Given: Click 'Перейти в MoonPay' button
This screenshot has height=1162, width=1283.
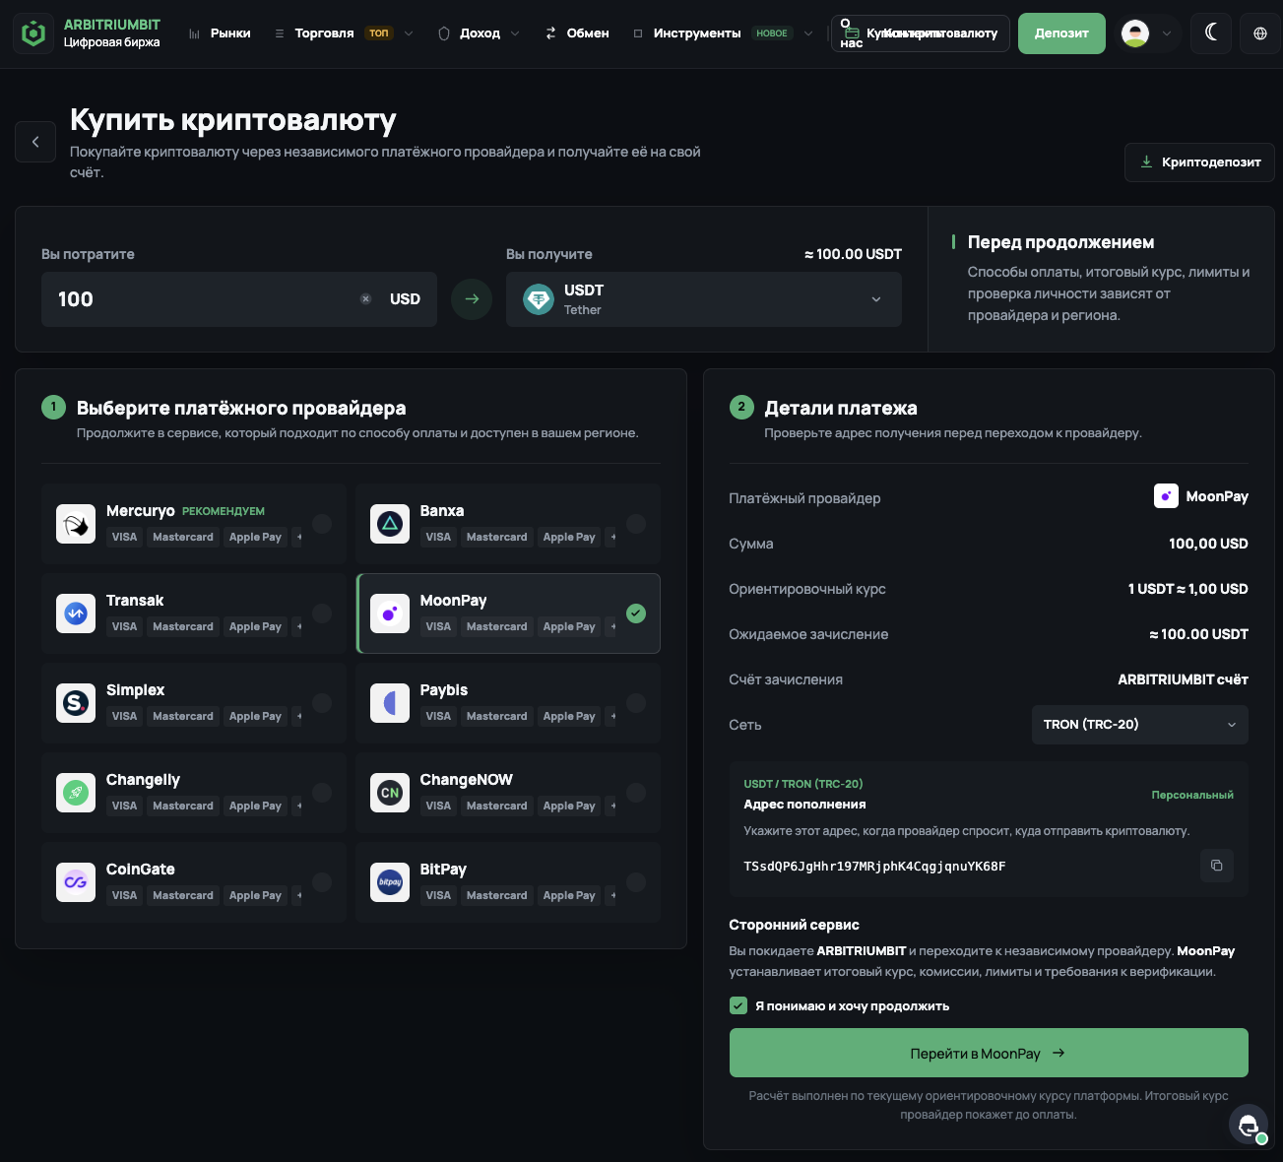Looking at the screenshot, I should [989, 1053].
